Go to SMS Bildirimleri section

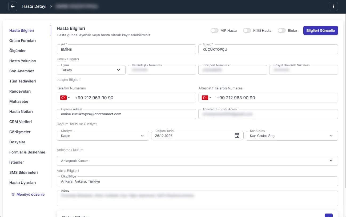23,172
